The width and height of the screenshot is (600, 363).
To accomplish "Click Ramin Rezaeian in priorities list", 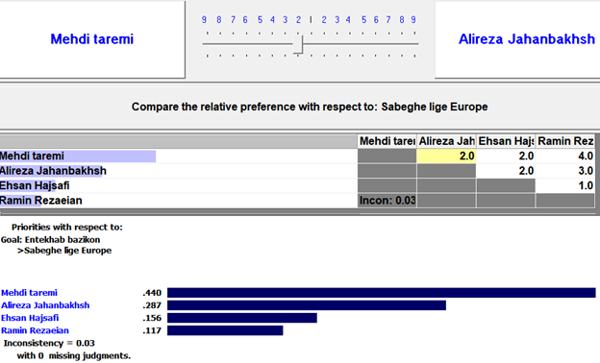I will pyautogui.click(x=35, y=330).
